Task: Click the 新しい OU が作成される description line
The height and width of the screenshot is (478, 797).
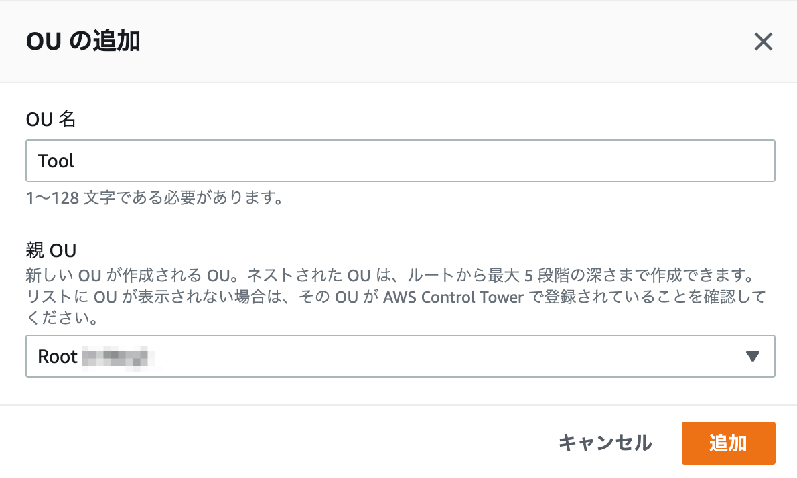Action: point(391,275)
